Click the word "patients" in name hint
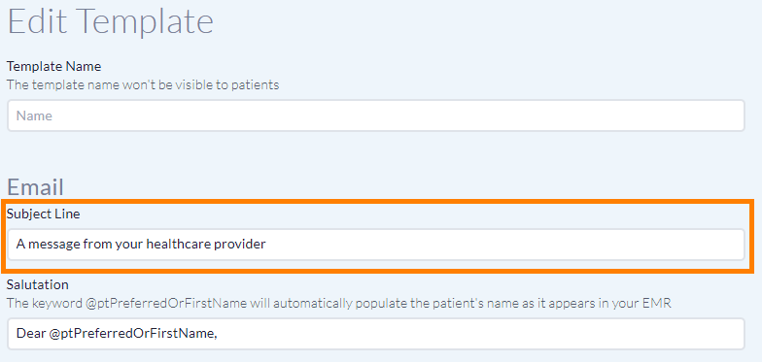This screenshot has height=362, width=762. (x=258, y=85)
